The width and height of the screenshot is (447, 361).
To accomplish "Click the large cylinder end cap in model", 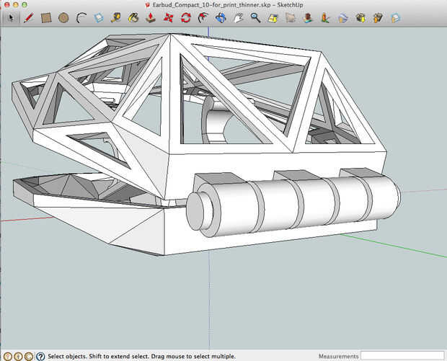I will point(195,212).
